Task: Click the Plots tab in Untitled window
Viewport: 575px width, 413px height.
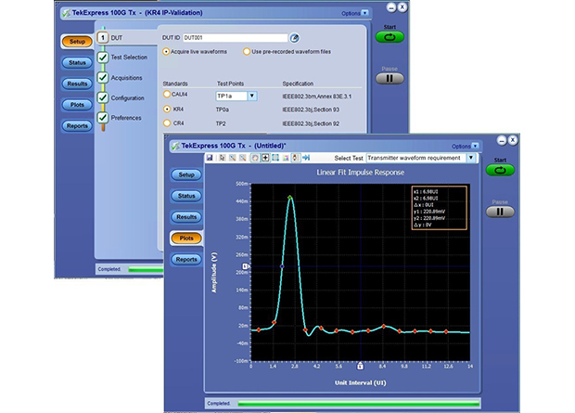Action: click(186, 239)
